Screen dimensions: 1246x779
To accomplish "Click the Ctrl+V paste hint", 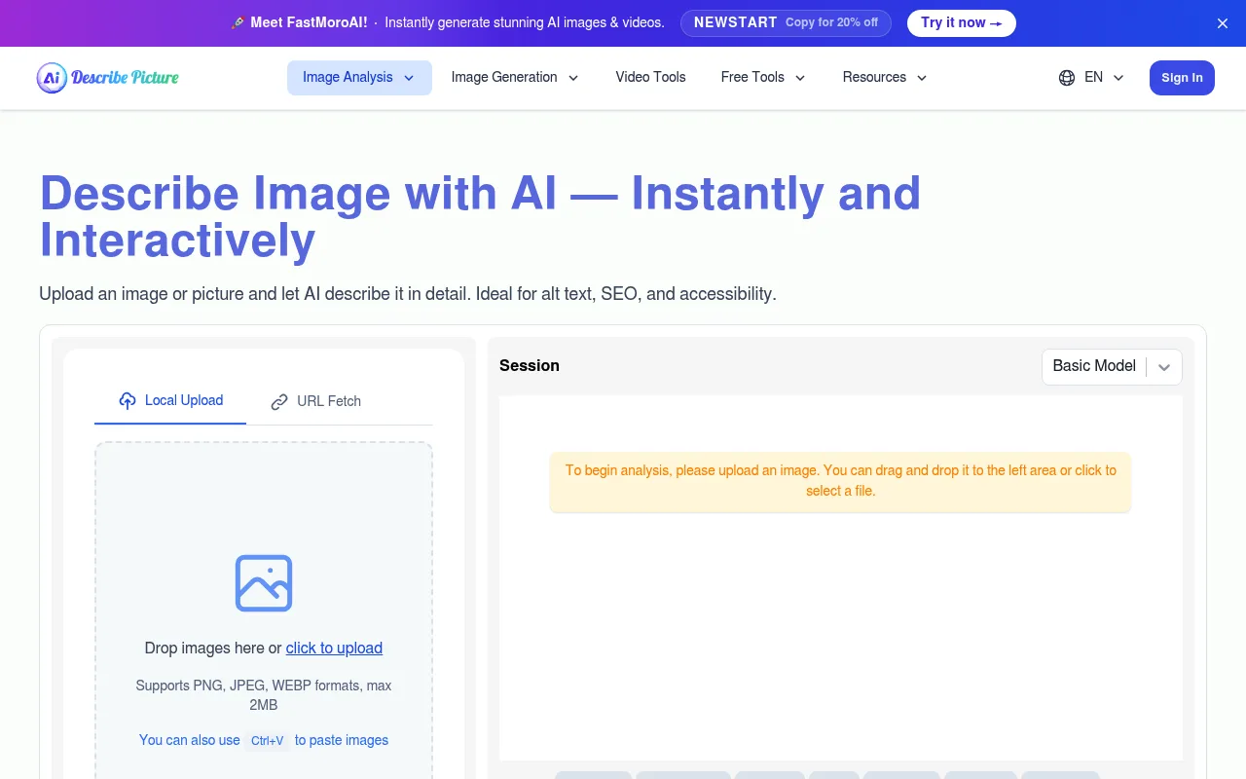I will tap(264, 740).
